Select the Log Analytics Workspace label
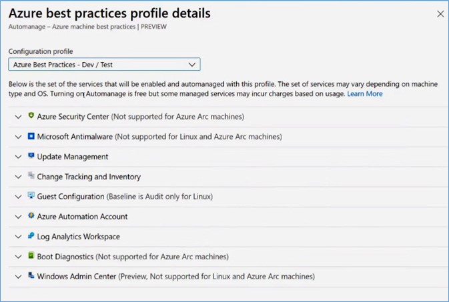The width and height of the screenshot is (449, 302). [78, 237]
